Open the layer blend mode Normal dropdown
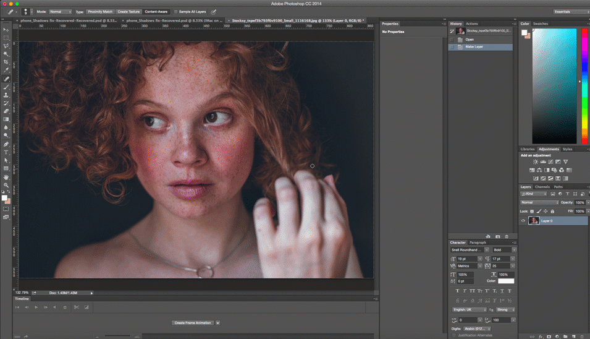Viewport: 590px width, 339px height. tap(539, 202)
